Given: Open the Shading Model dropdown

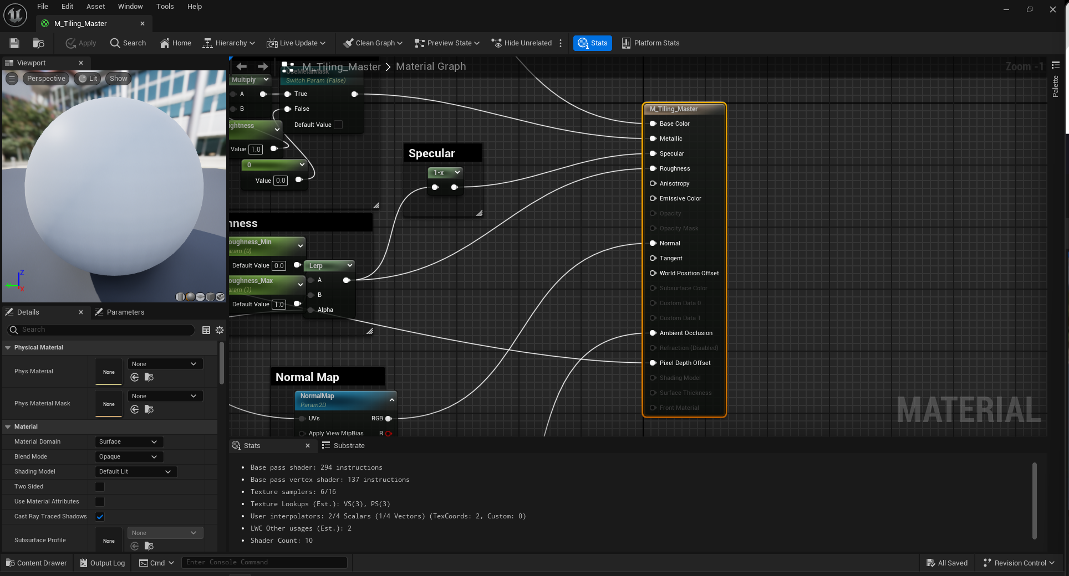Looking at the screenshot, I should [x=135, y=471].
